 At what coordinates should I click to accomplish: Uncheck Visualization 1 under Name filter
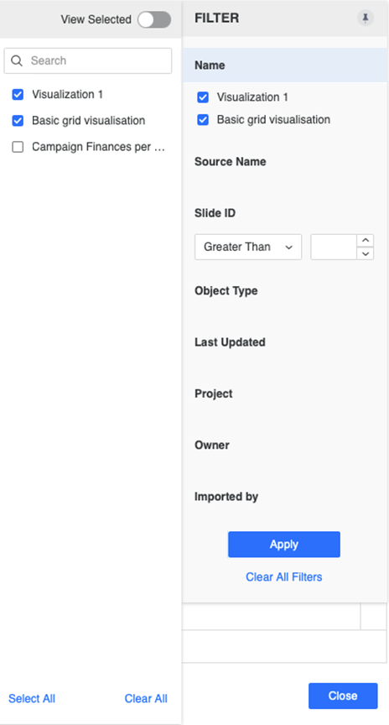coord(203,97)
